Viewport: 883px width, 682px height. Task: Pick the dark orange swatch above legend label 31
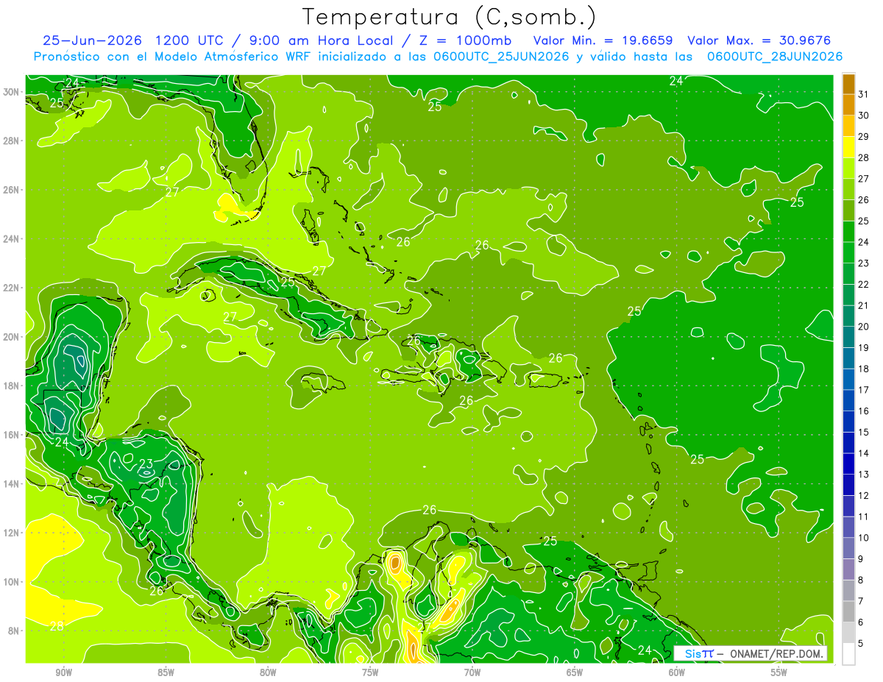point(848,84)
